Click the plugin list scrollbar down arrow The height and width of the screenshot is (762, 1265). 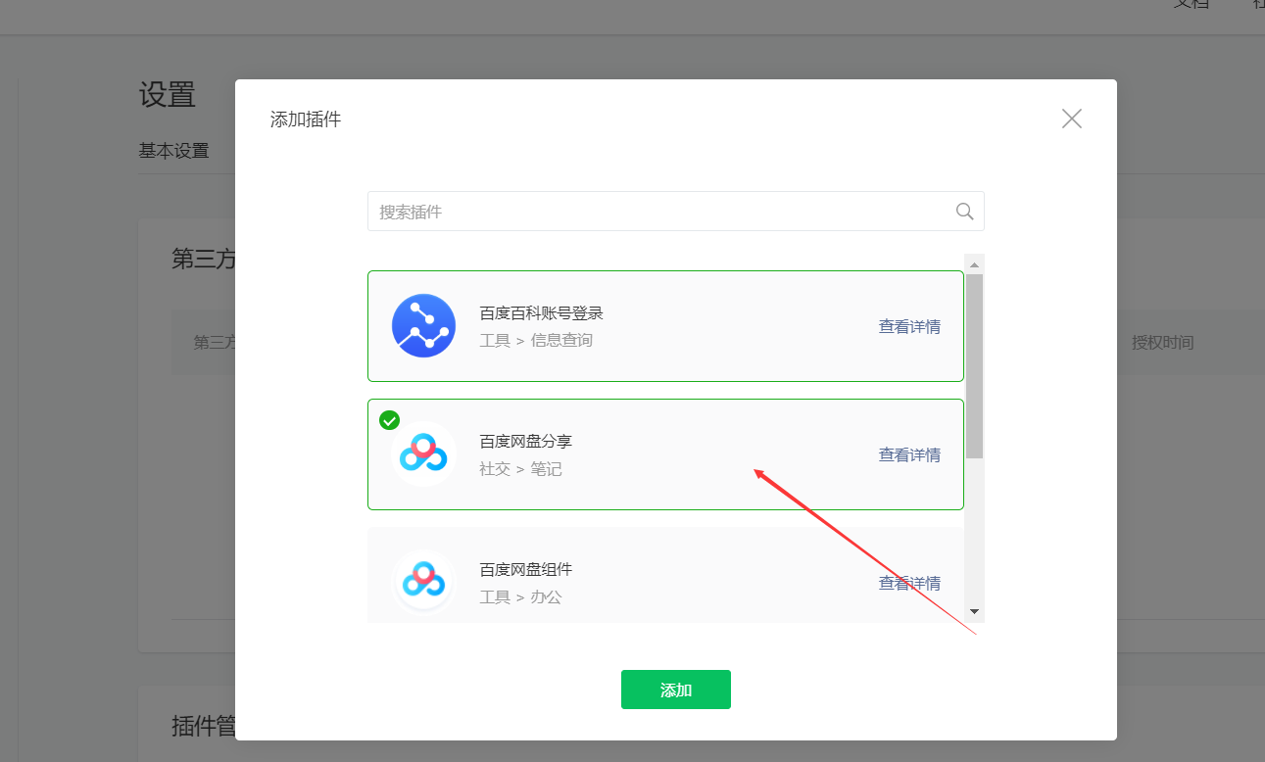coord(974,611)
